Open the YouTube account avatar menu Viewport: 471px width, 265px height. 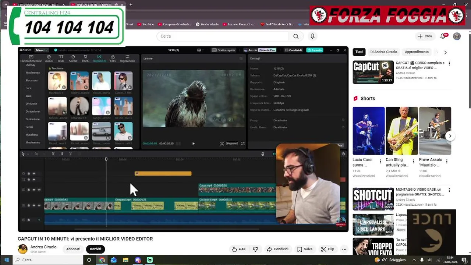click(457, 36)
